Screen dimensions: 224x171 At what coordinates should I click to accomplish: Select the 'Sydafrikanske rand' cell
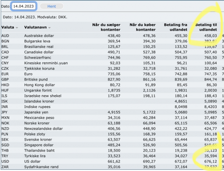pyautogui.click(x=41, y=167)
